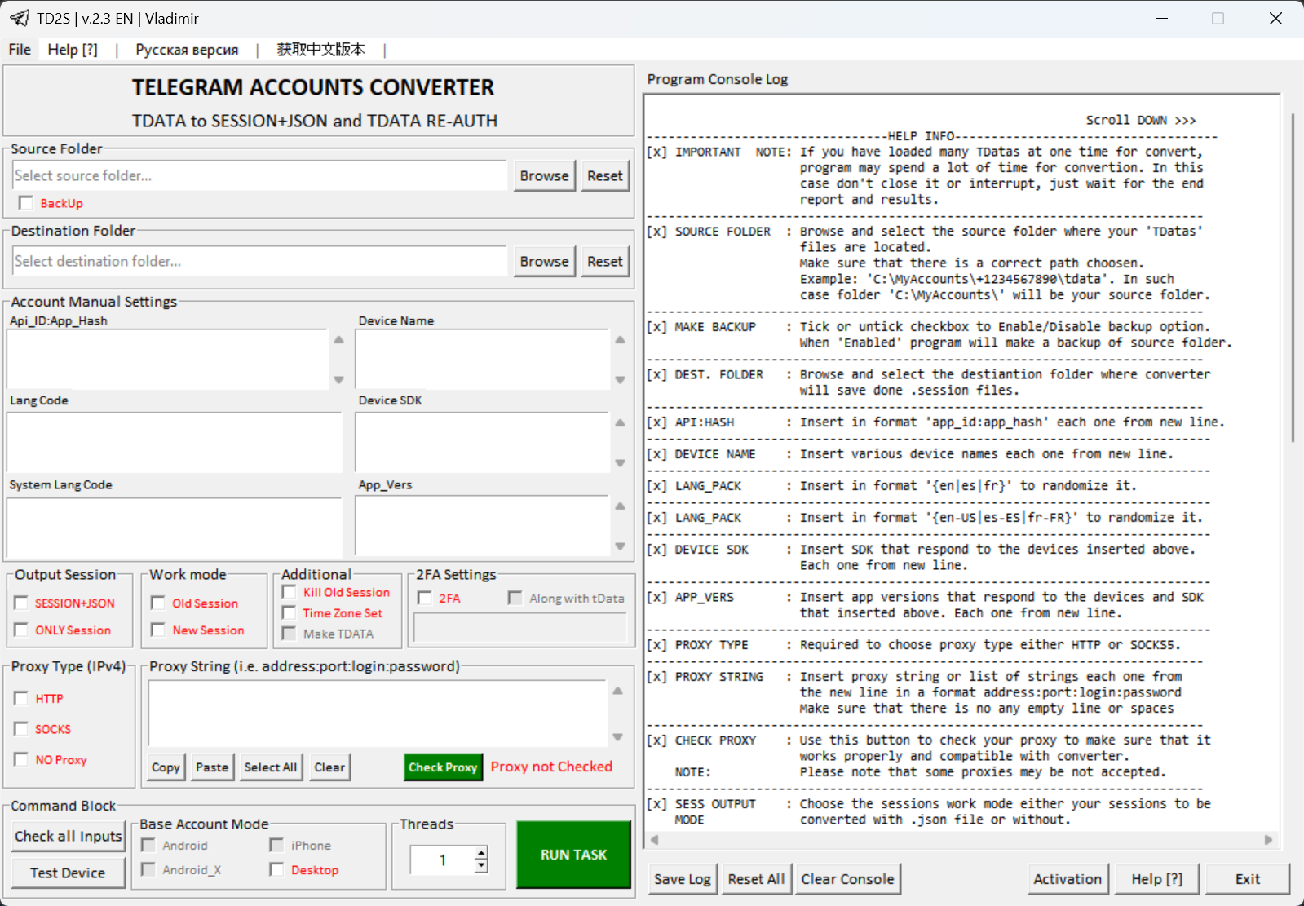Click console horizontal scroll right arrow
Screen dimensions: 1304x906
coord(1268,839)
